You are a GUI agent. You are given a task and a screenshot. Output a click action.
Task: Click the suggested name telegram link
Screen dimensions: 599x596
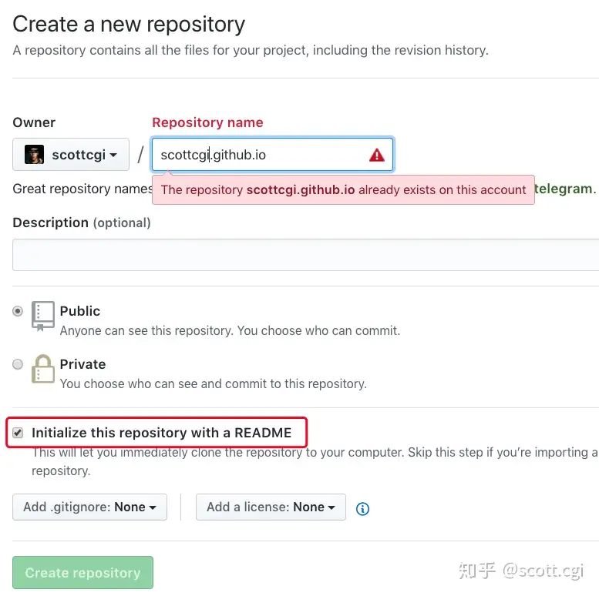tap(564, 189)
